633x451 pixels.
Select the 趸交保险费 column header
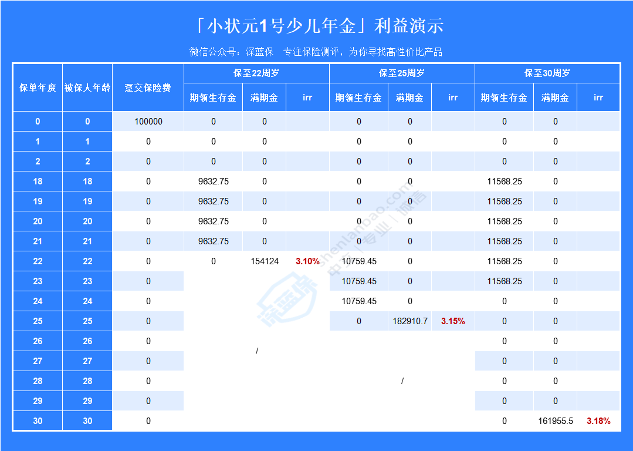point(148,87)
